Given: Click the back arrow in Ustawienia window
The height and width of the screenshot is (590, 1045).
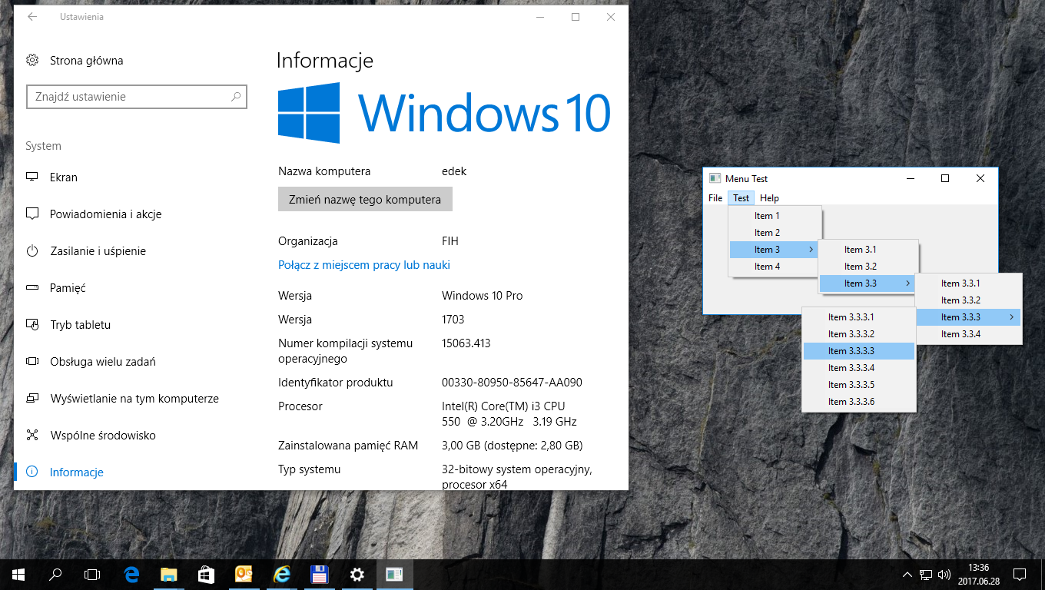Looking at the screenshot, I should point(32,17).
